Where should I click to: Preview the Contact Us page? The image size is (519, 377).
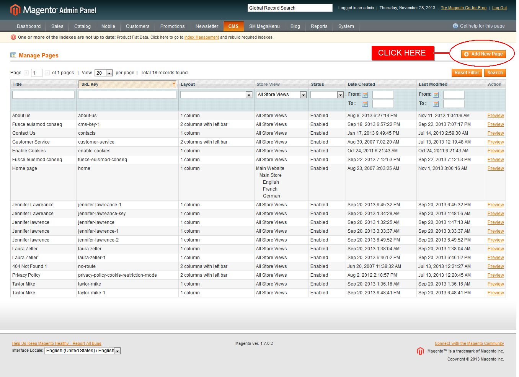coord(496,133)
